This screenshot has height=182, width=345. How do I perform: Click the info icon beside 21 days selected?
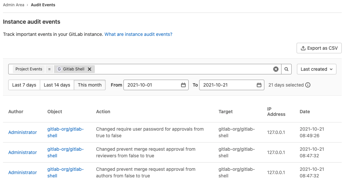click(308, 85)
